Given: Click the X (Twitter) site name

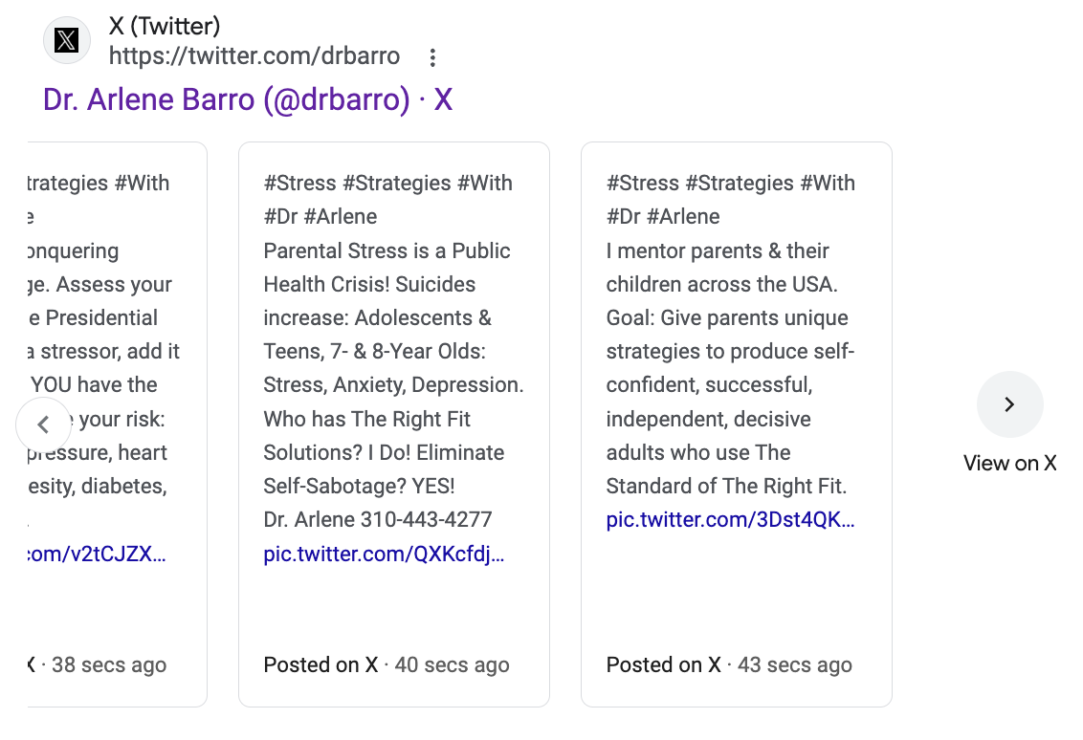Looking at the screenshot, I should (x=165, y=26).
